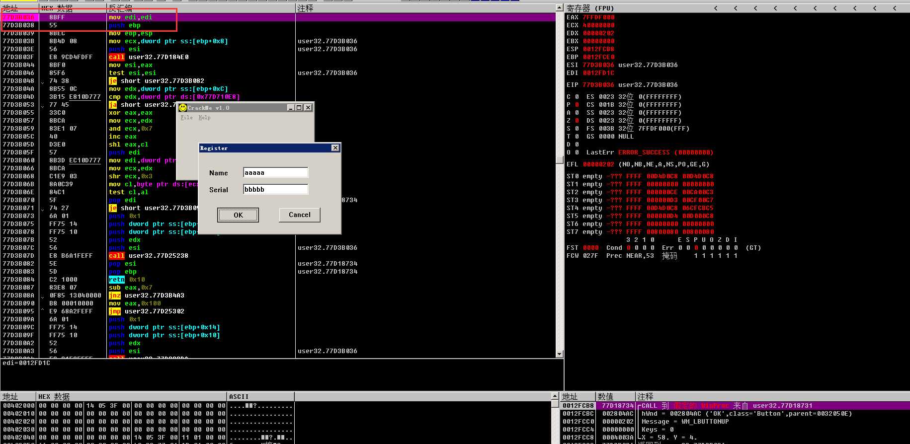The height and width of the screenshot is (444, 910).
Task: Select the 'mov esi,eax' instruction line
Action: (x=131, y=65)
